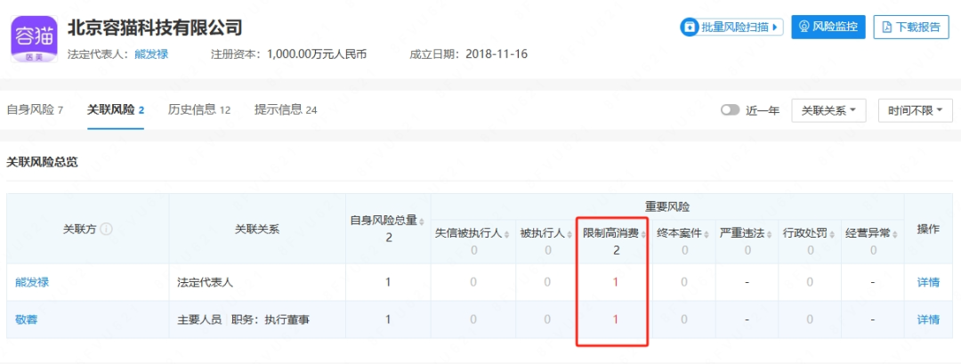The image size is (961, 364).
Task: Sort by 经营异常 column arrows
Action: [896, 234]
